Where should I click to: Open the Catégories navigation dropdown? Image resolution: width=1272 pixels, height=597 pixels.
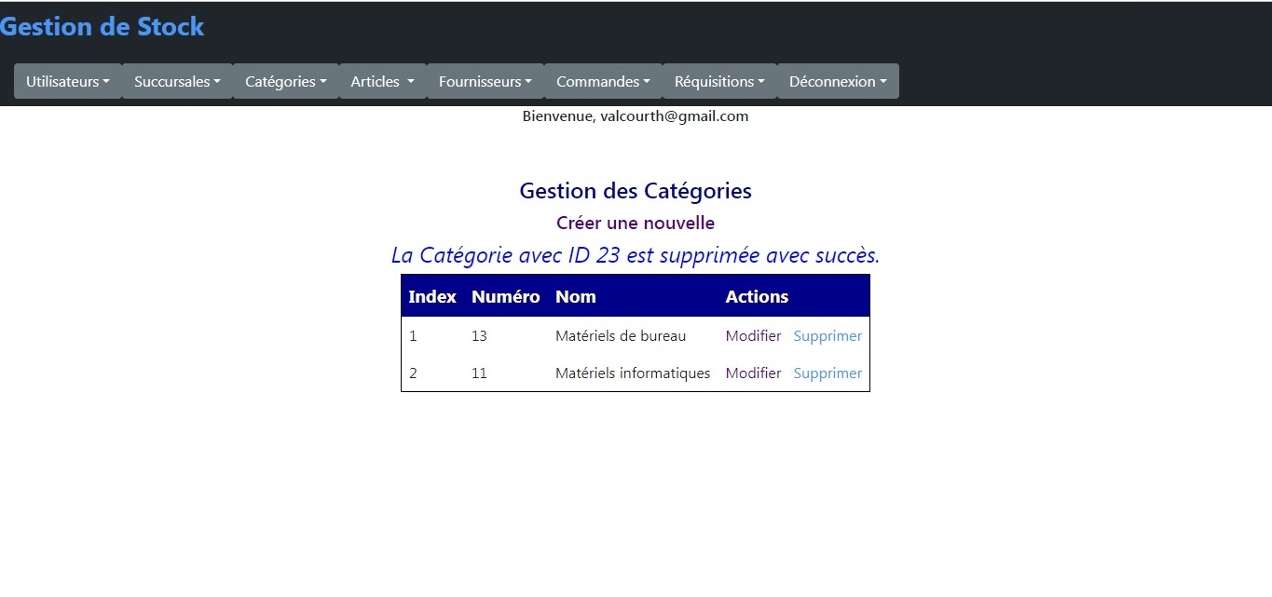285,81
